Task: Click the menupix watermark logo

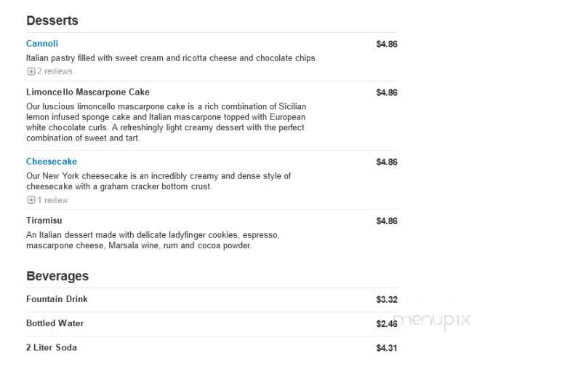Action: [x=432, y=320]
